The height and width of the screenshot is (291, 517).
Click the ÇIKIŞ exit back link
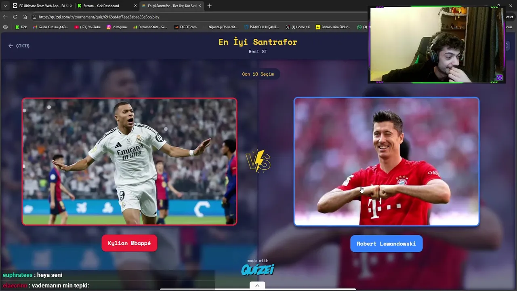19,46
